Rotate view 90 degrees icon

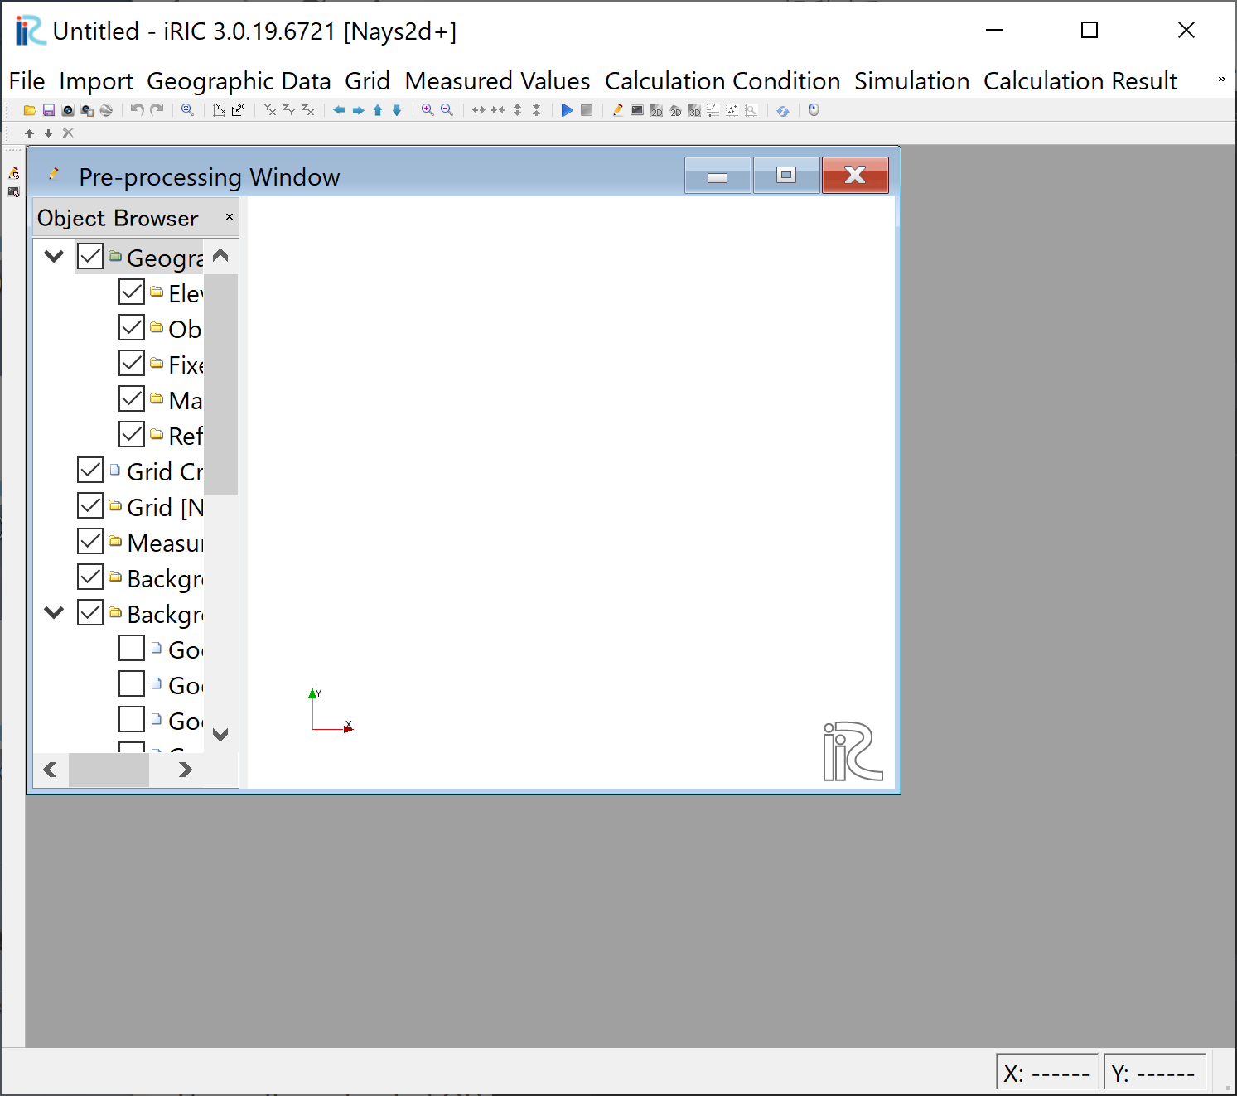click(x=239, y=110)
